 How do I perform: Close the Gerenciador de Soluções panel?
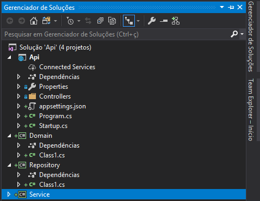(x=240, y=7)
